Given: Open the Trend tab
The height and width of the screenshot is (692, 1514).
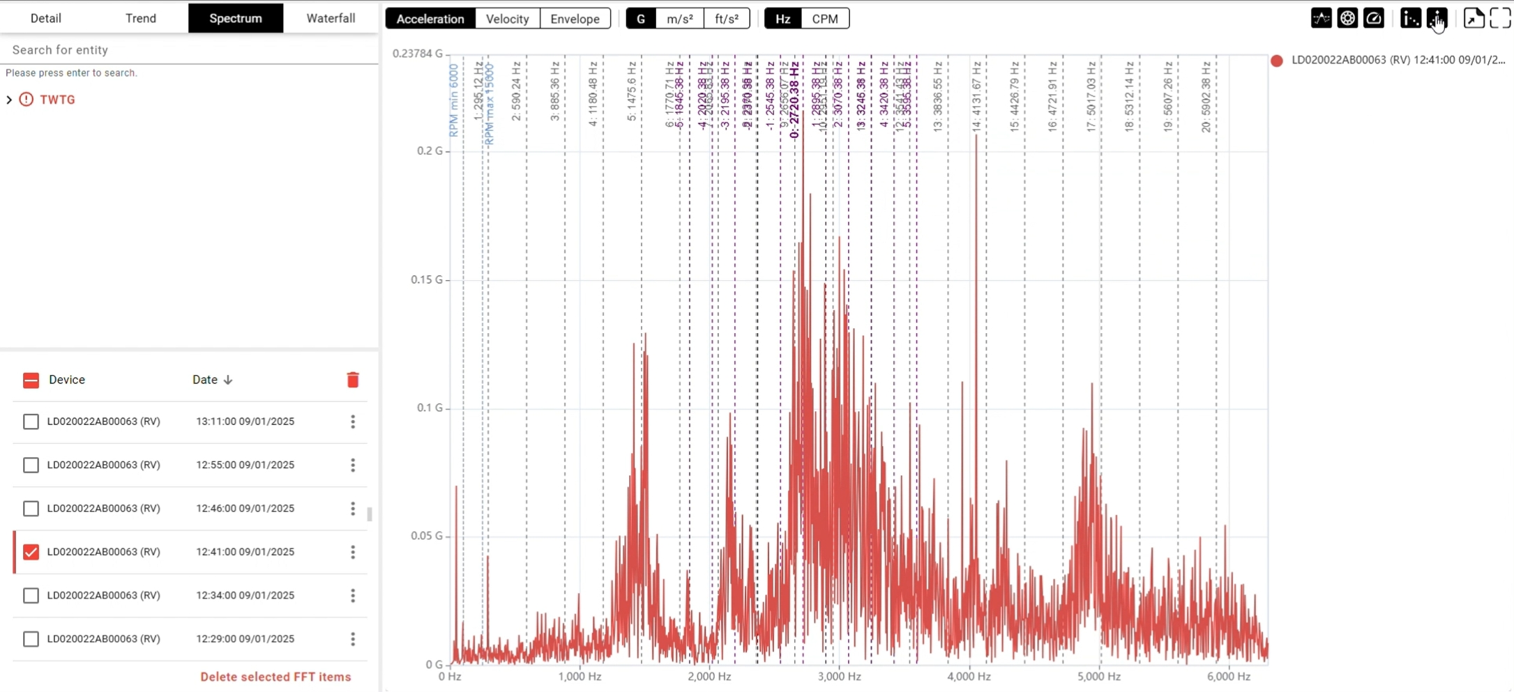Looking at the screenshot, I should (x=140, y=18).
